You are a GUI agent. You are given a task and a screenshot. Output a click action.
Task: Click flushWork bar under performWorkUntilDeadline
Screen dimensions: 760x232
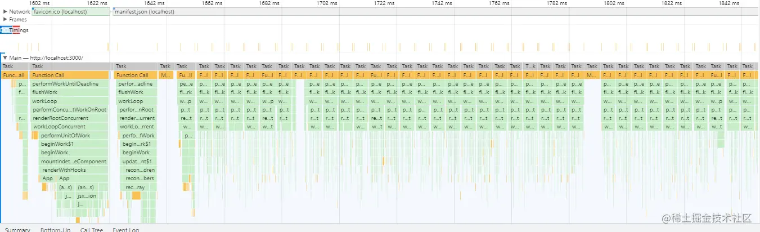coord(70,92)
